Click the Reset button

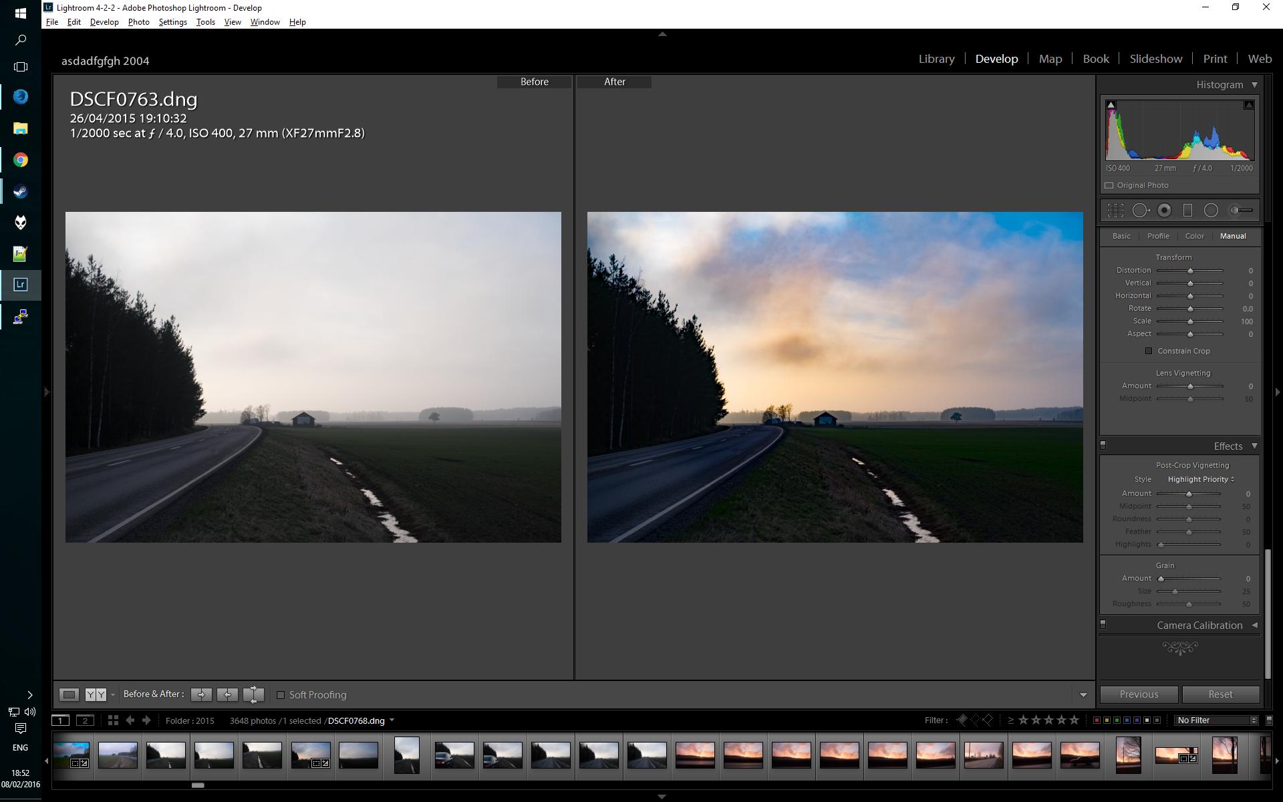[1220, 694]
